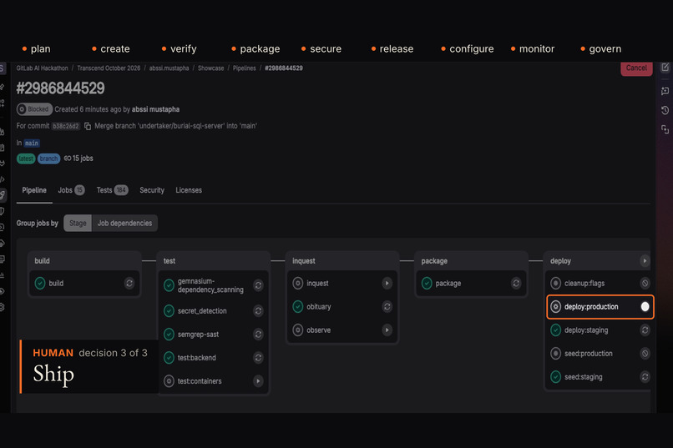
Task: Play the test:containers job
Action: point(258,380)
